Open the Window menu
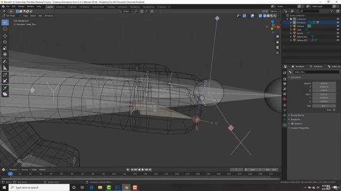This screenshot has height=191, width=341. pos(30,7)
